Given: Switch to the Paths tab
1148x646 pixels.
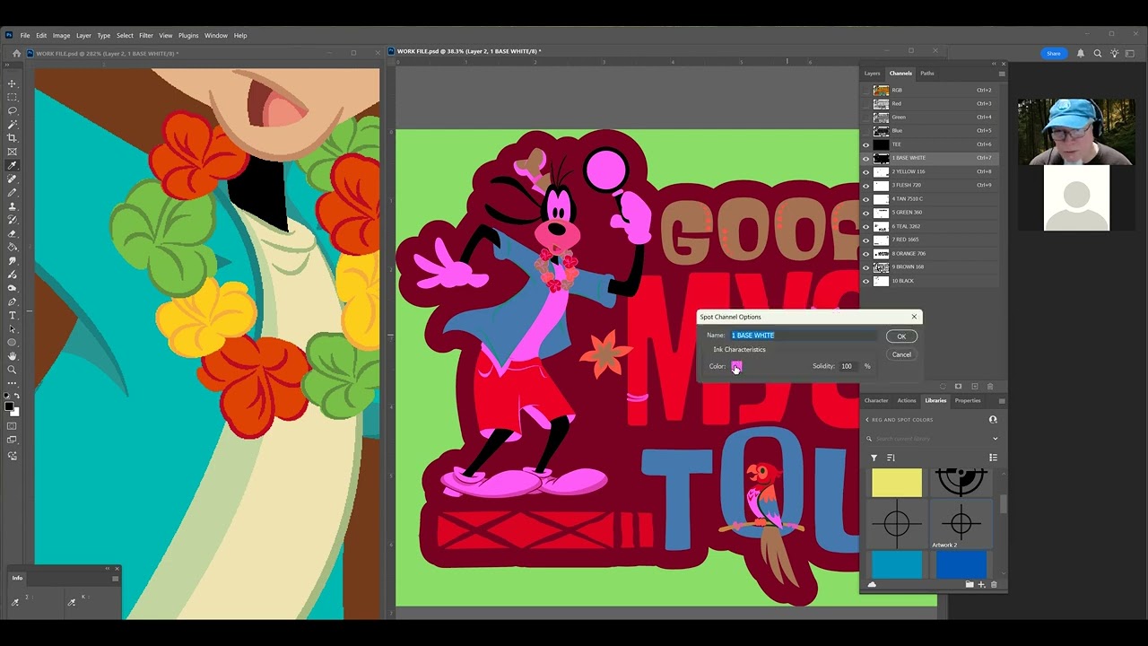Looking at the screenshot, I should click(927, 74).
